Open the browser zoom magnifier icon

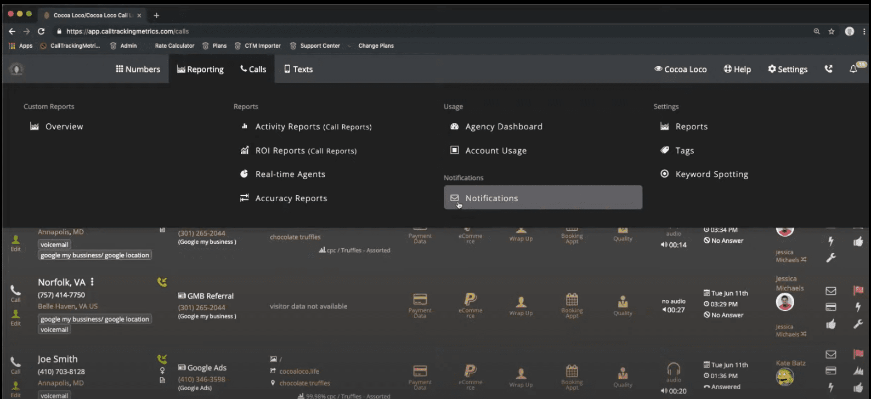817,32
